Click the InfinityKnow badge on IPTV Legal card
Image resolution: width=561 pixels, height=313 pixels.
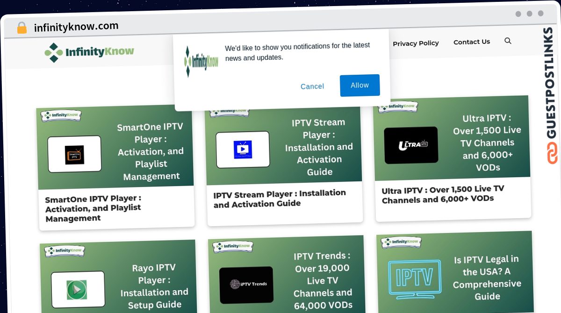point(402,242)
